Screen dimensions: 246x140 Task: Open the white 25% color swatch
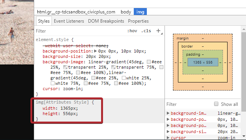[124, 78]
